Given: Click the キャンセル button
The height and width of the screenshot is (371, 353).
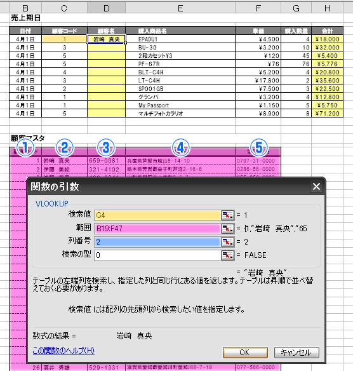Looking at the screenshot, I should (x=296, y=353).
